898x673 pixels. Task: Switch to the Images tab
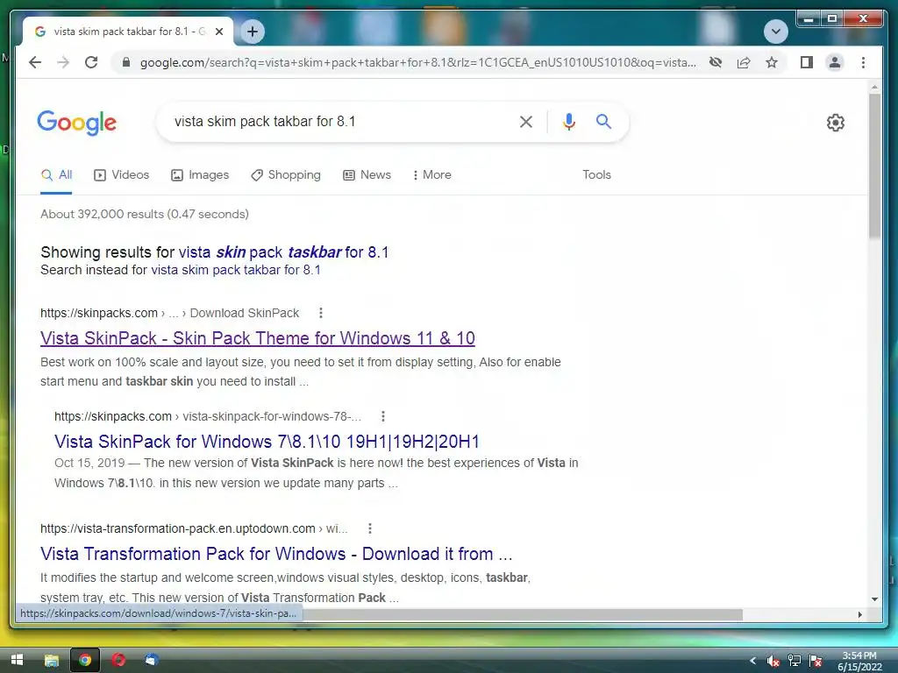click(x=200, y=175)
